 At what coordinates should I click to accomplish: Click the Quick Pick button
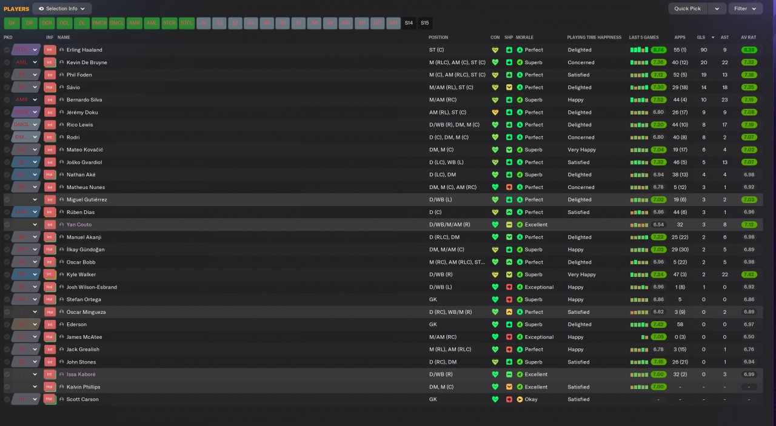point(687,8)
